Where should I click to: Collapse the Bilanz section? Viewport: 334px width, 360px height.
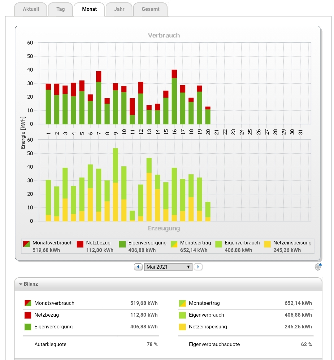21,284
